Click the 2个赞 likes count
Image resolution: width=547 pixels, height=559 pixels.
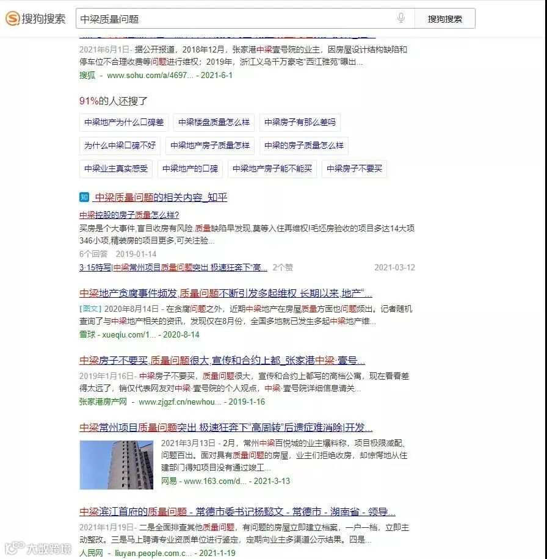pos(283,267)
